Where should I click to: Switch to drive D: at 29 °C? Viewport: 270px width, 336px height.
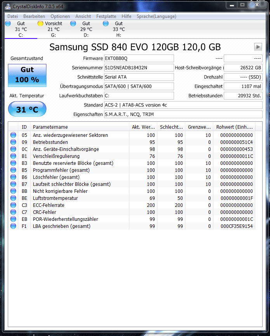coord(86,29)
